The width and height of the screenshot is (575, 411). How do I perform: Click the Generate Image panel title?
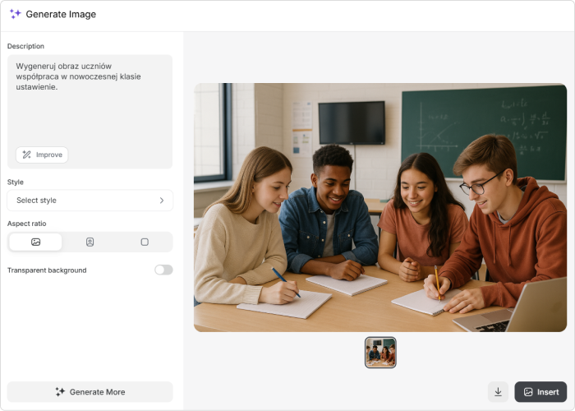click(x=61, y=14)
